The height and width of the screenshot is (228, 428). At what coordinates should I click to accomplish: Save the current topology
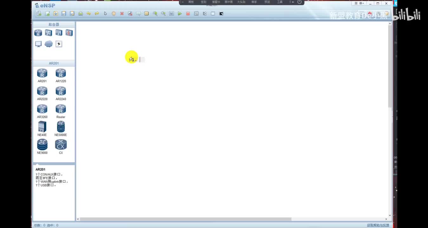(x=64, y=14)
